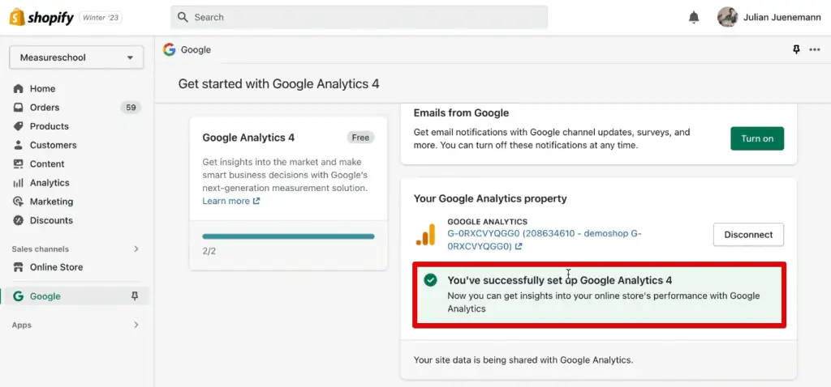Image resolution: width=831 pixels, height=387 pixels.
Task: Expand the Sales channels section
Action: pyautogui.click(x=136, y=249)
